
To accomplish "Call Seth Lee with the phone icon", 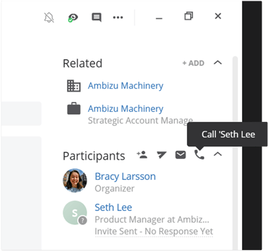I will pyautogui.click(x=199, y=155).
